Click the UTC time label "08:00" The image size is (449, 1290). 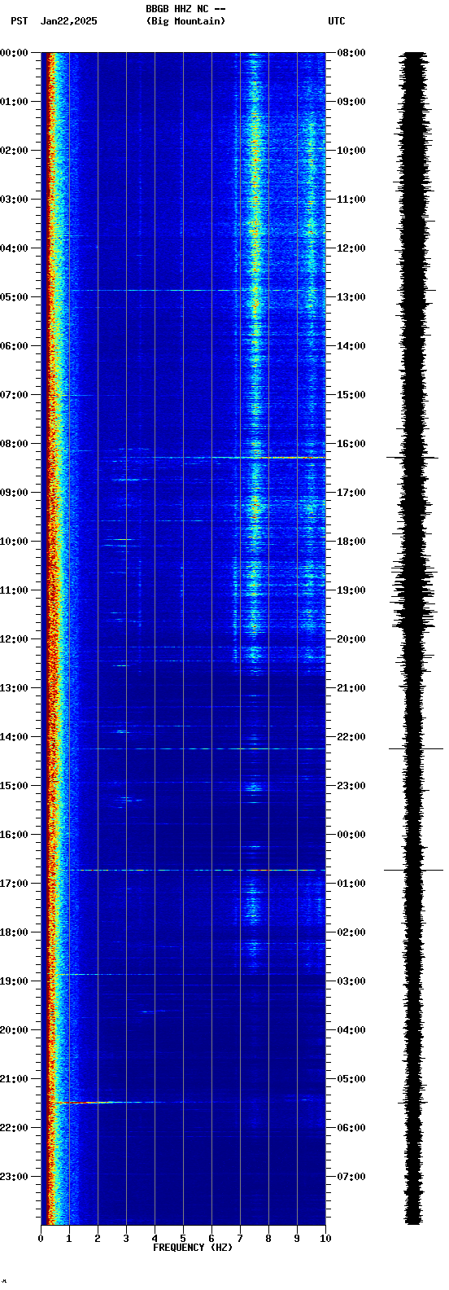(x=351, y=53)
